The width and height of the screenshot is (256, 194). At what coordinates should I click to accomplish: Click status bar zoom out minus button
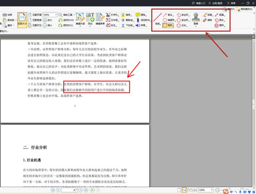[x=217, y=190]
